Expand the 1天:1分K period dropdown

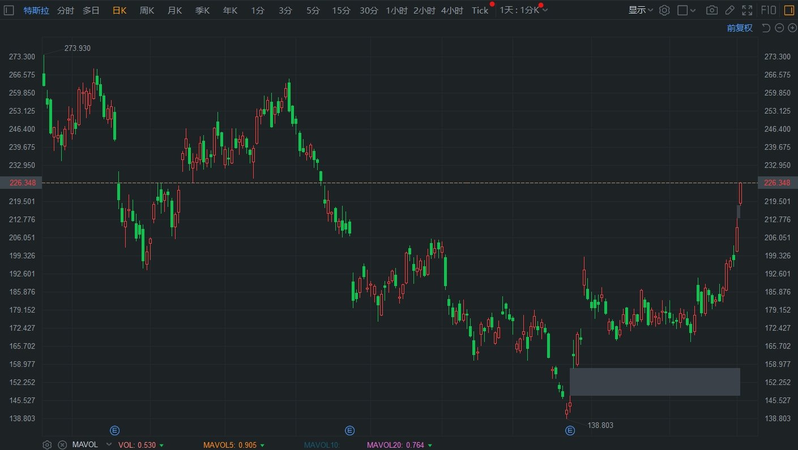point(523,11)
